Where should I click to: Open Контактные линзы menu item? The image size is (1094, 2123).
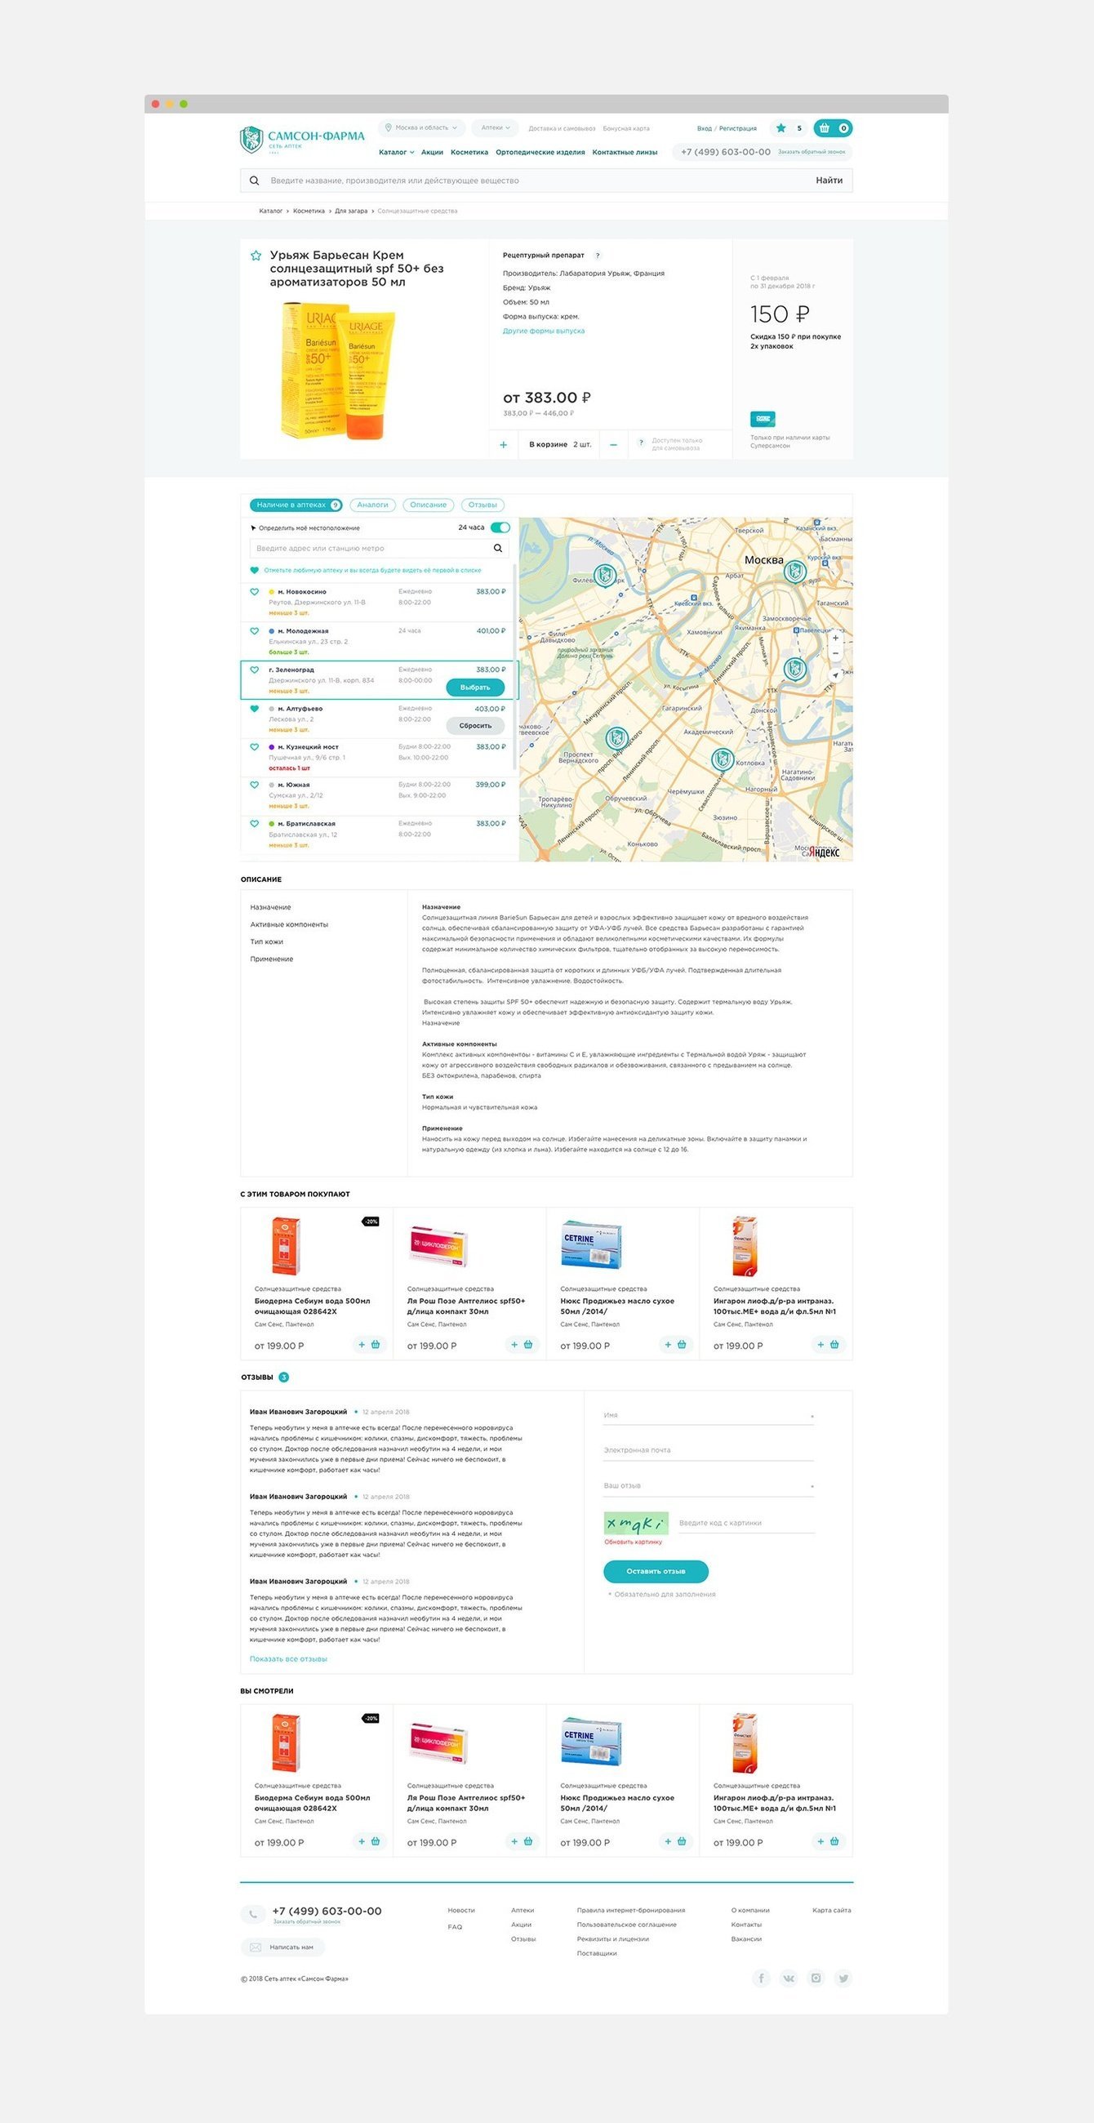(x=625, y=153)
